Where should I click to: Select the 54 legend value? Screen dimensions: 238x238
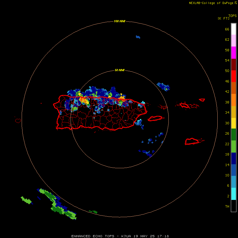227,60
